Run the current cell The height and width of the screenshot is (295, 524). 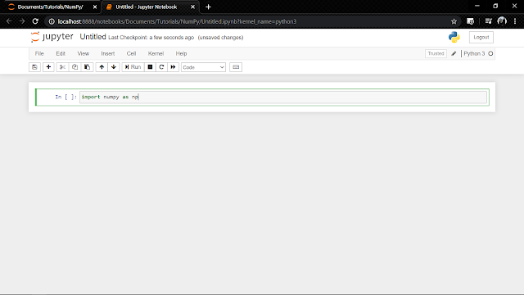point(133,67)
